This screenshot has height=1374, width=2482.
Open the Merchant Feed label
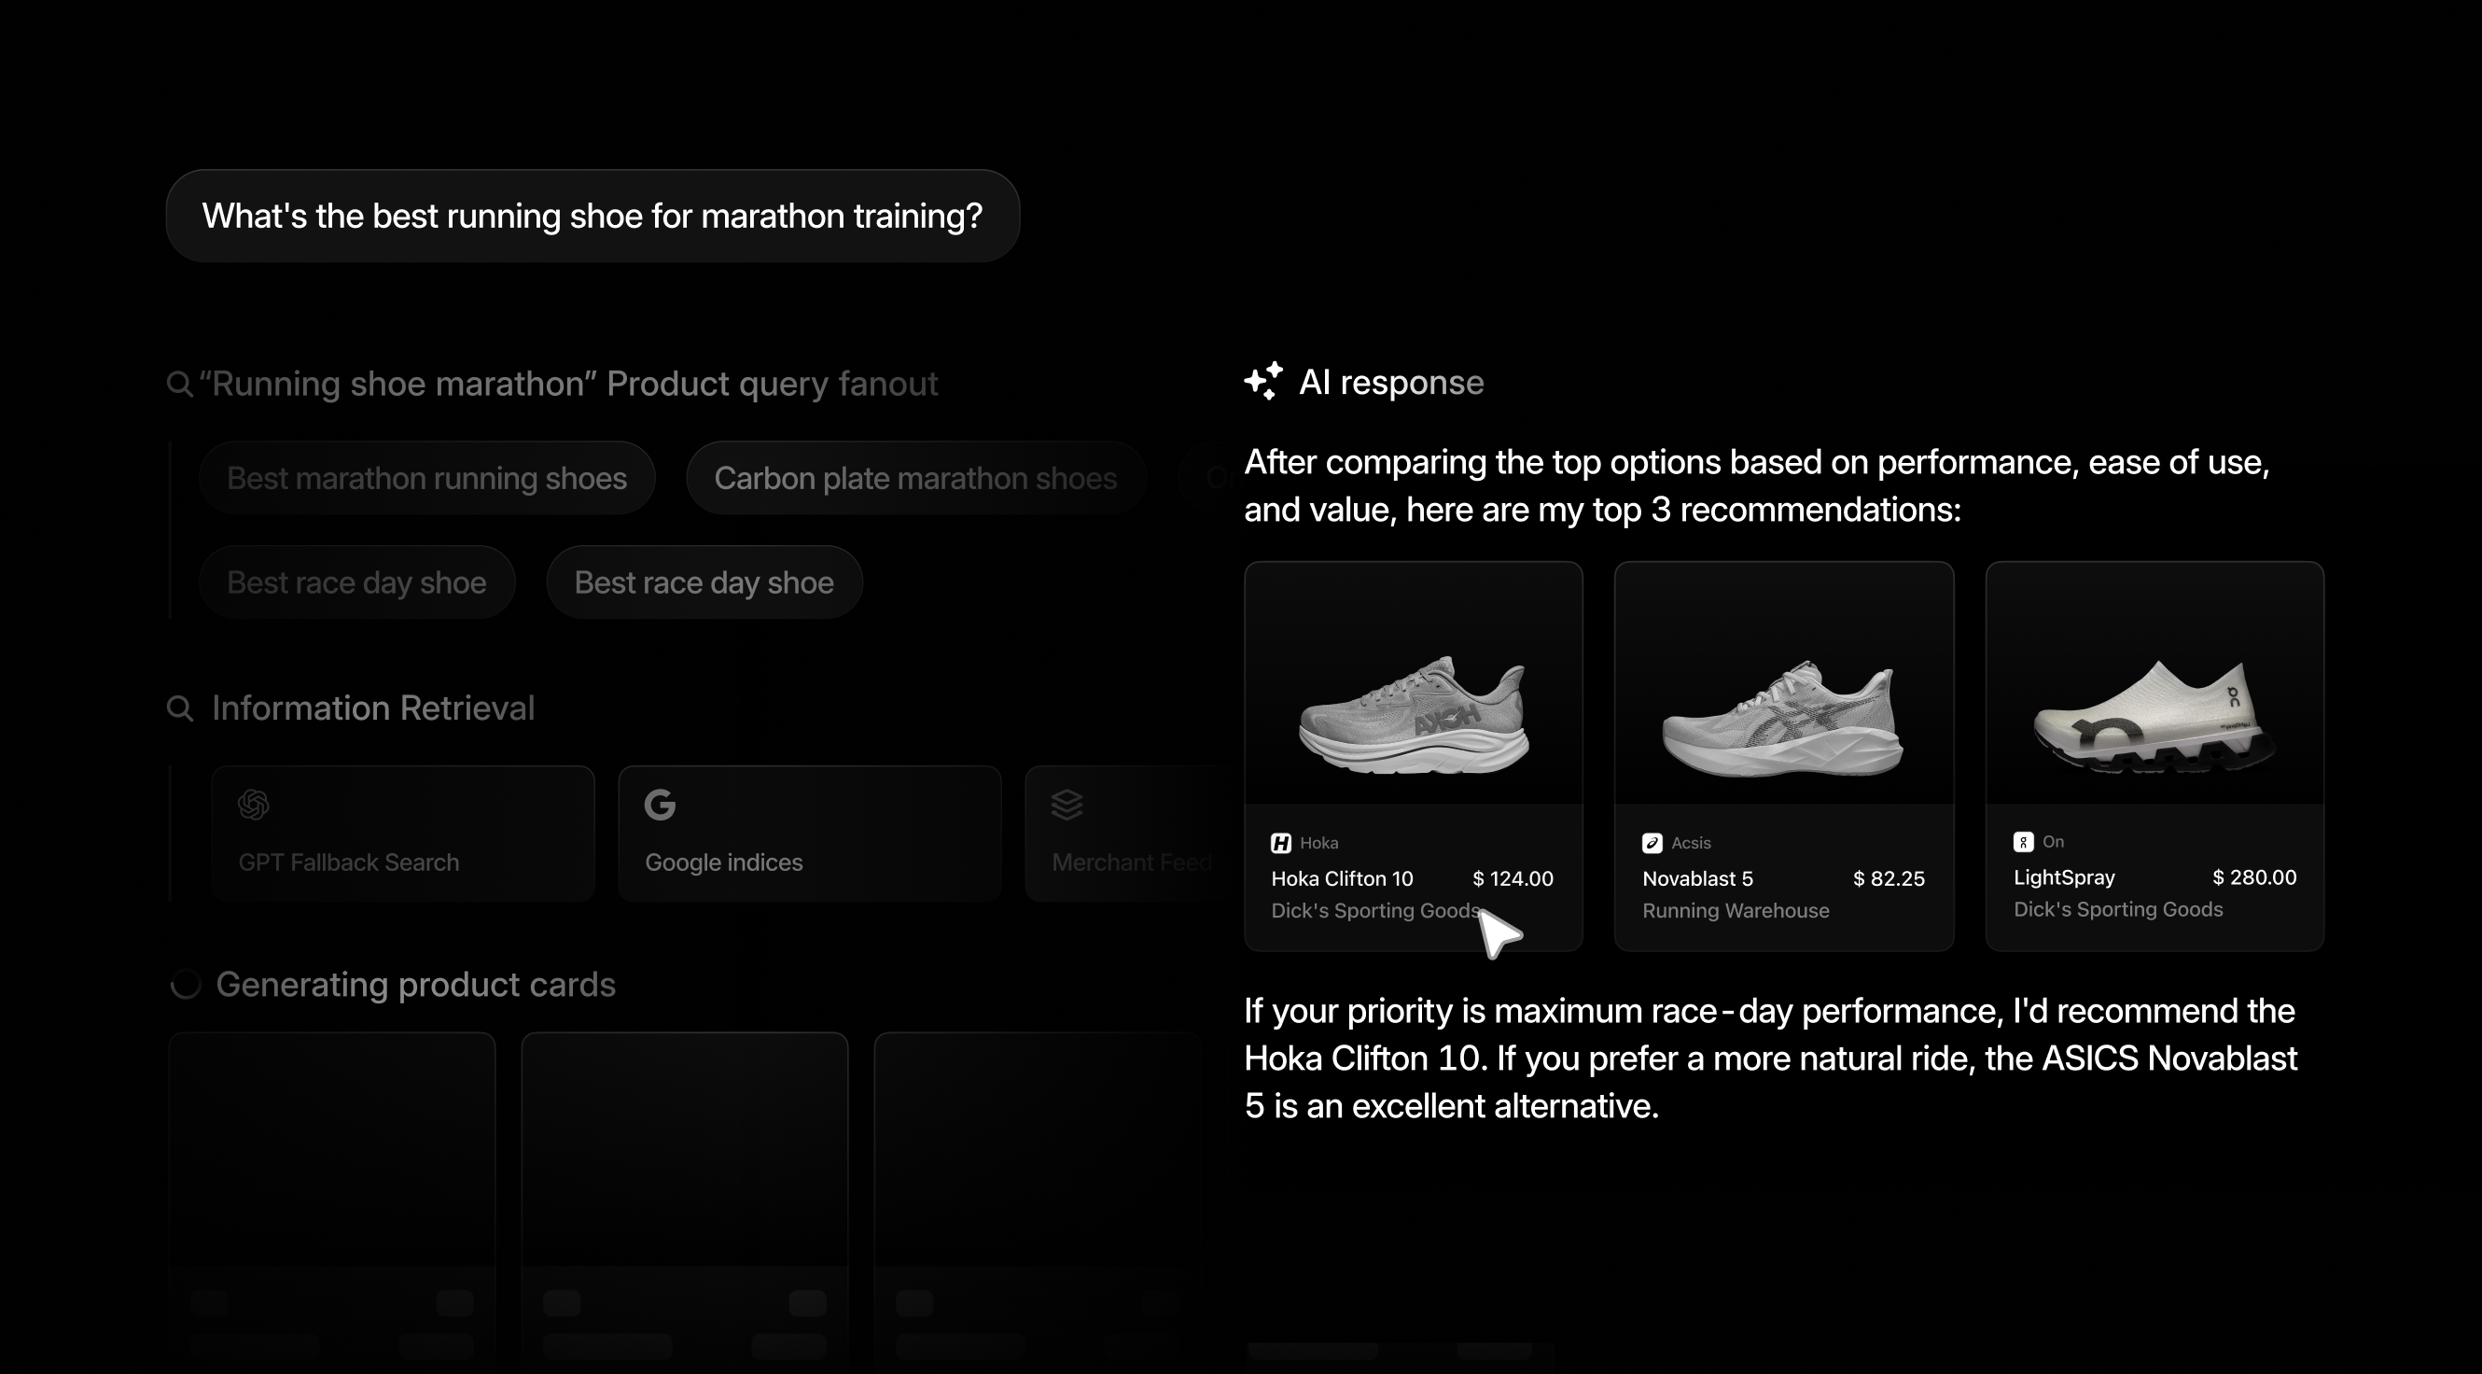pos(1132,862)
